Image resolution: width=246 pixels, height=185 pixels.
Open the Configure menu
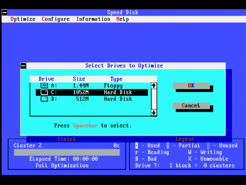(x=56, y=19)
